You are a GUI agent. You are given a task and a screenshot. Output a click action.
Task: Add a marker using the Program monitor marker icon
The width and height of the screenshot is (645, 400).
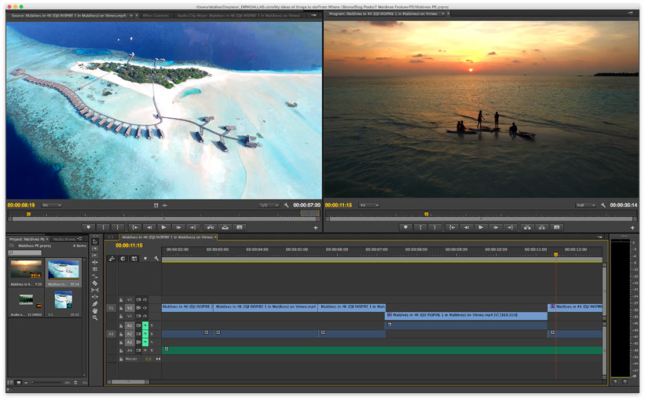406,227
